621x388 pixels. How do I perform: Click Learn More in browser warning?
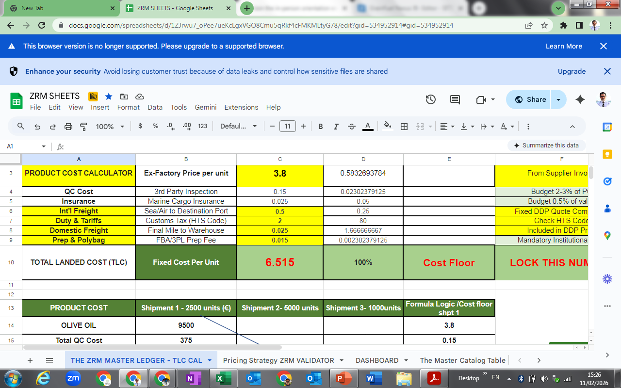pyautogui.click(x=564, y=46)
